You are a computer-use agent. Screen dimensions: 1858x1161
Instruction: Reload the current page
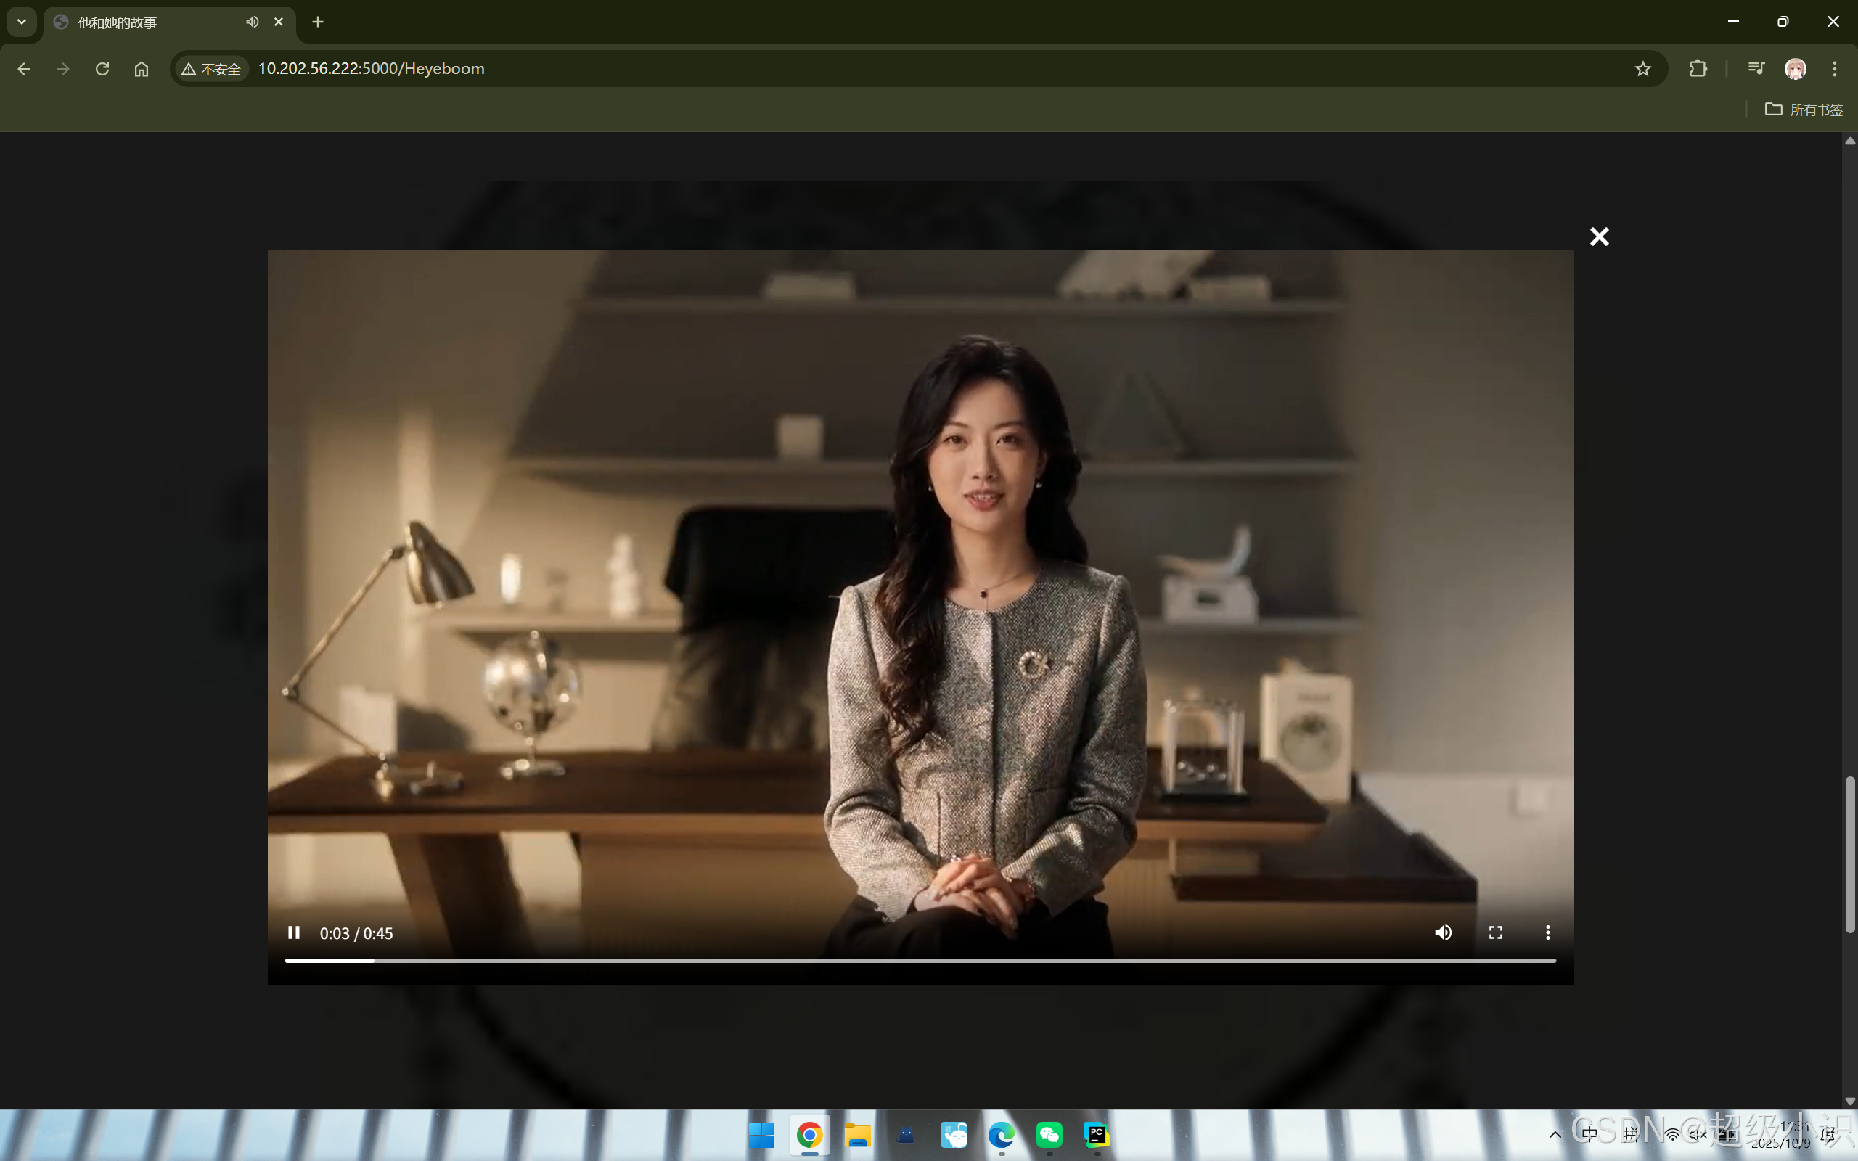pos(102,69)
